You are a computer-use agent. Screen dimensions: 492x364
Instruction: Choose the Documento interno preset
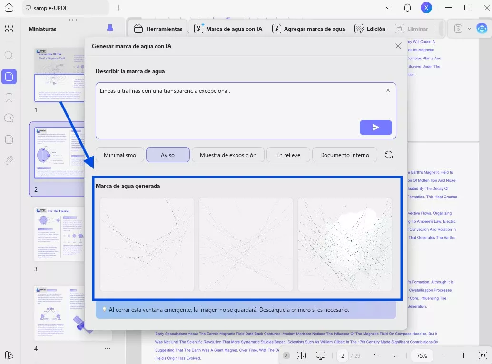point(344,155)
